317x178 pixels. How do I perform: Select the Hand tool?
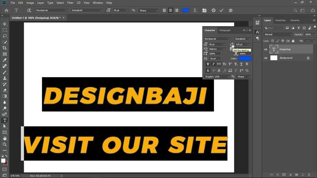(x=4, y=138)
